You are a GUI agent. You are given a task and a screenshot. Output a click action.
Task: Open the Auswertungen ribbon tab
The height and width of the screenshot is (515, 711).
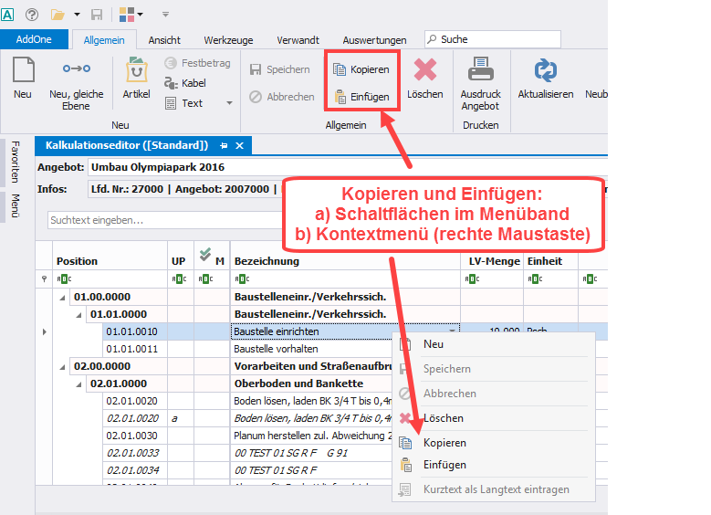374,40
